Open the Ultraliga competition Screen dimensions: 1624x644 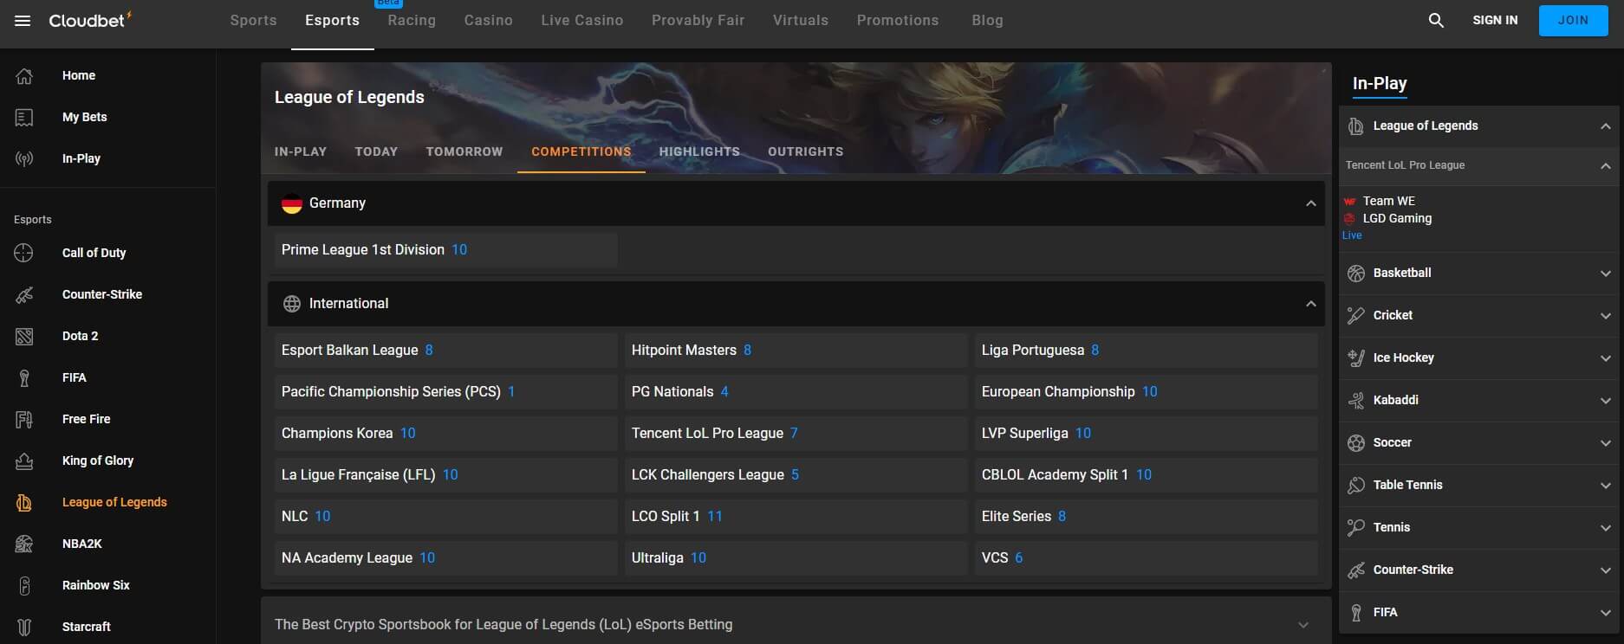[796, 557]
